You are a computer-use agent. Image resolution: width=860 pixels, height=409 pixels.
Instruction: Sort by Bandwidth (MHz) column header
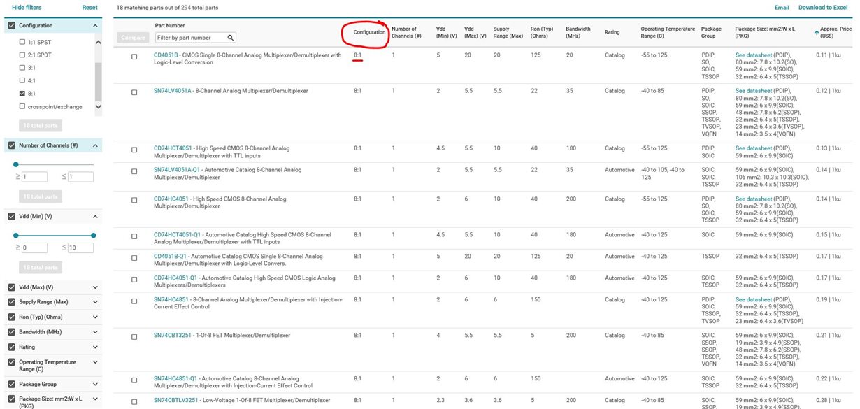pos(578,32)
